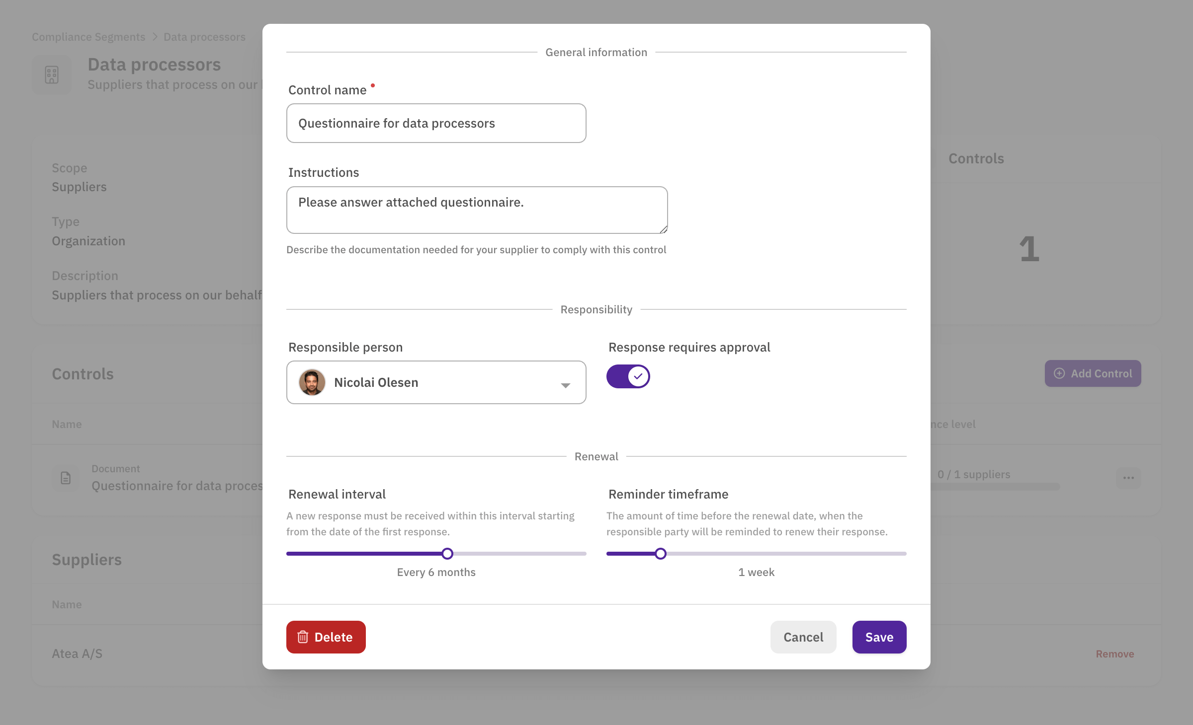Click the Reminder timeframe slider handle
The height and width of the screenshot is (725, 1193).
pyautogui.click(x=660, y=554)
